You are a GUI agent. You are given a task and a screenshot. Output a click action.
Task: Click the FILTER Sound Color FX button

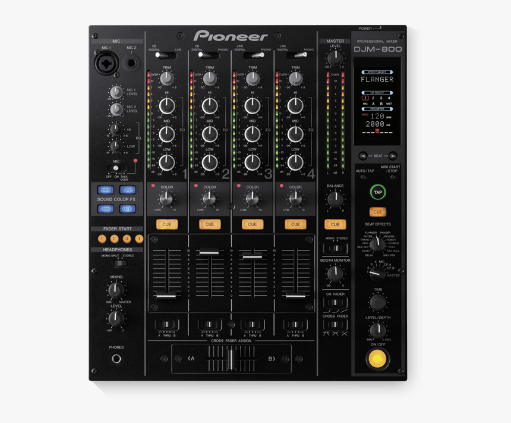[x=127, y=209]
